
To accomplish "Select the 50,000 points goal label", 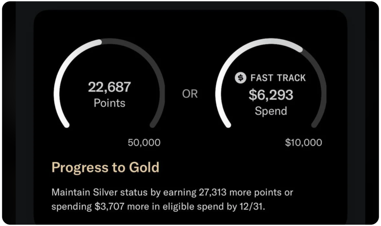I will (x=144, y=143).
